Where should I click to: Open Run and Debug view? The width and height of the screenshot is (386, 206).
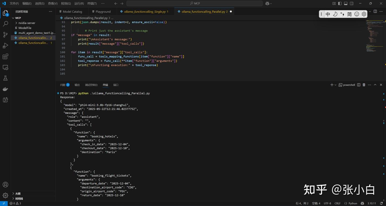coord(5,46)
